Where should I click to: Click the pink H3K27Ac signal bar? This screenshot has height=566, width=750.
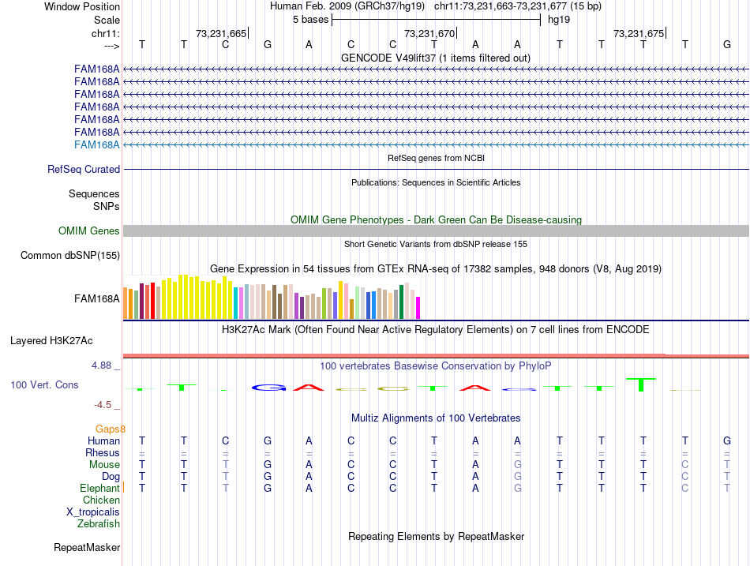pyautogui.click(x=436, y=355)
